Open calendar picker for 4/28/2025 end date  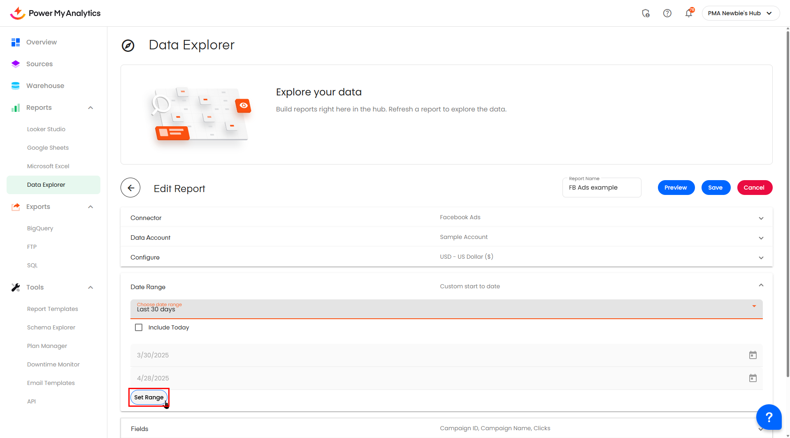[753, 378]
